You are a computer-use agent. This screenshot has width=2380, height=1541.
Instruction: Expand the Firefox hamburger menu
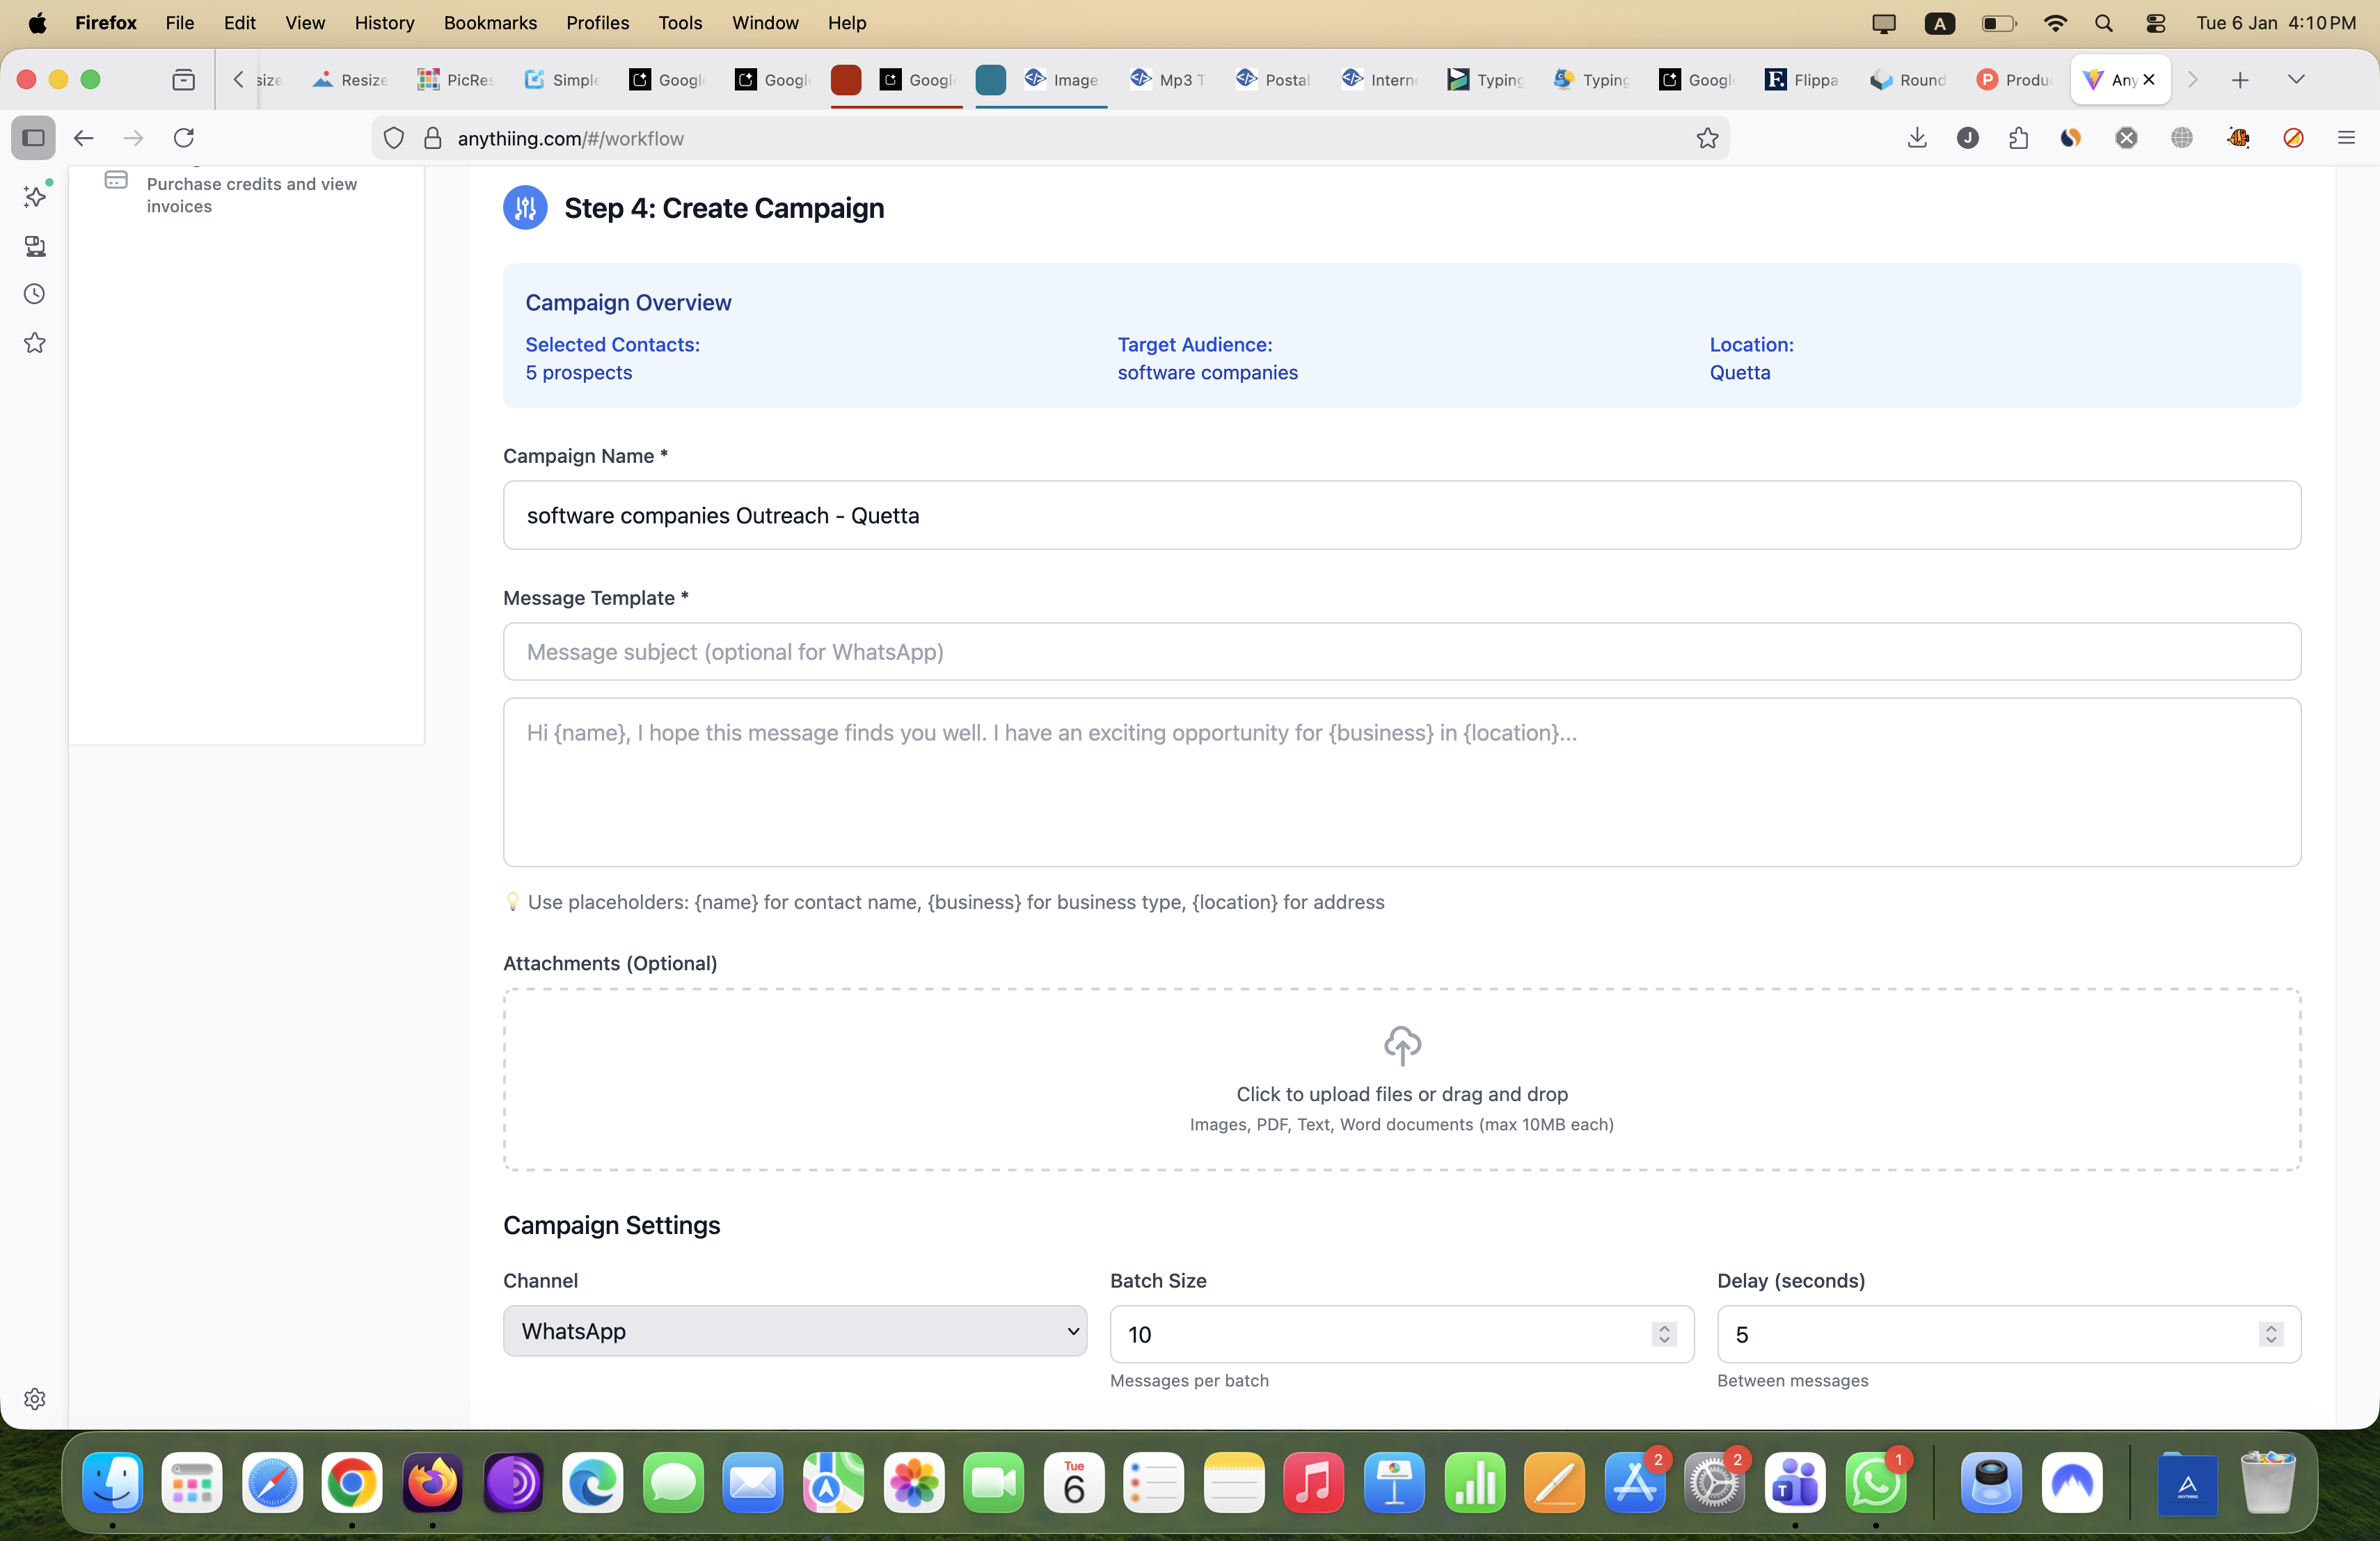pyautogui.click(x=2347, y=138)
